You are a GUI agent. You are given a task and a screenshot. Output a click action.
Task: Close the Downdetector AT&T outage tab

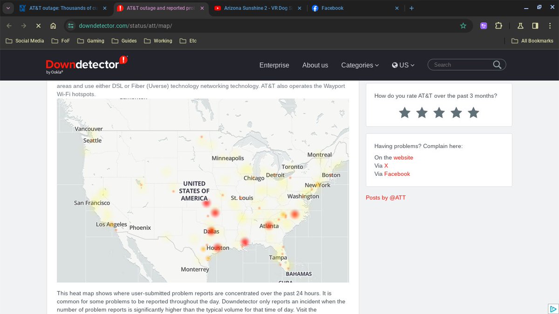202,8
